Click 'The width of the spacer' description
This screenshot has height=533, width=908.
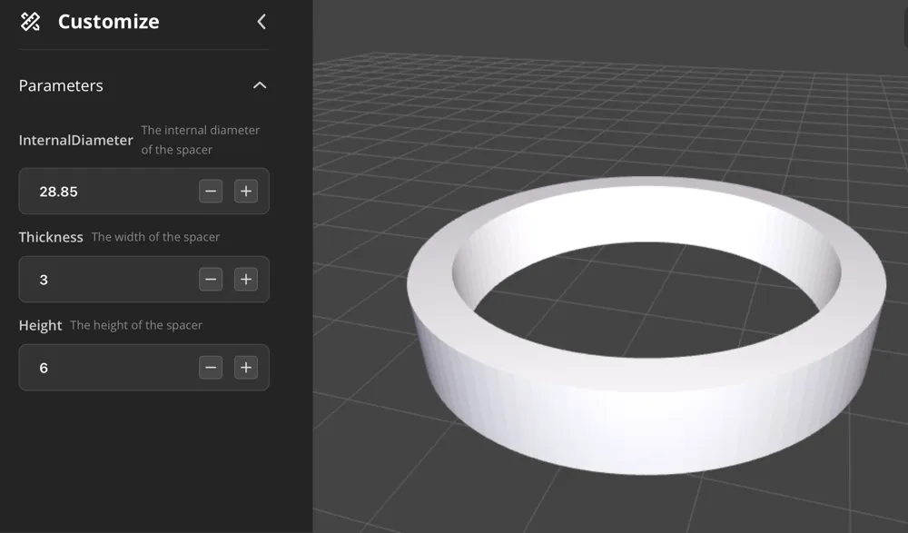coord(156,237)
